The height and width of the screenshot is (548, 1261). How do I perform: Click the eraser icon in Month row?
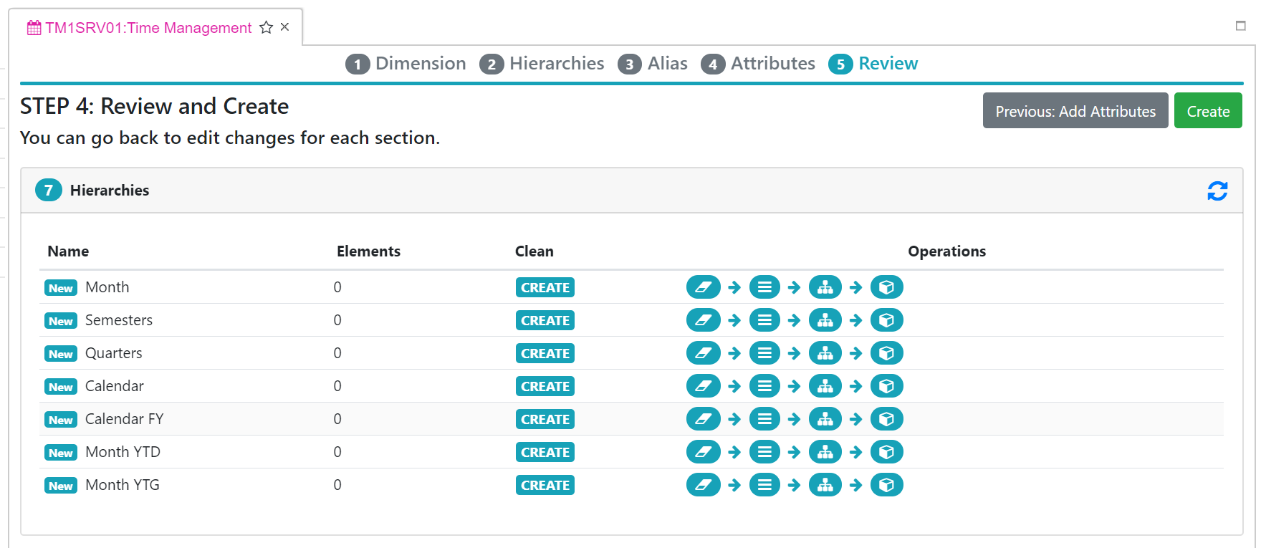click(x=703, y=287)
